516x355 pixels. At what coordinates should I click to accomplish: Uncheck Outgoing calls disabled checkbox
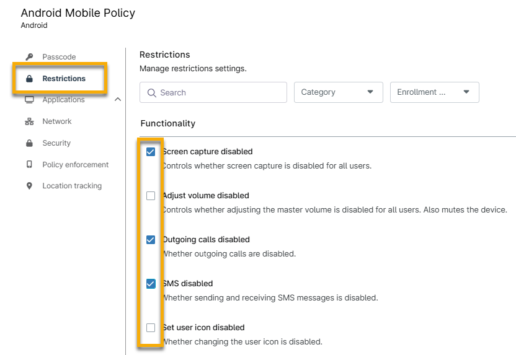(x=151, y=240)
